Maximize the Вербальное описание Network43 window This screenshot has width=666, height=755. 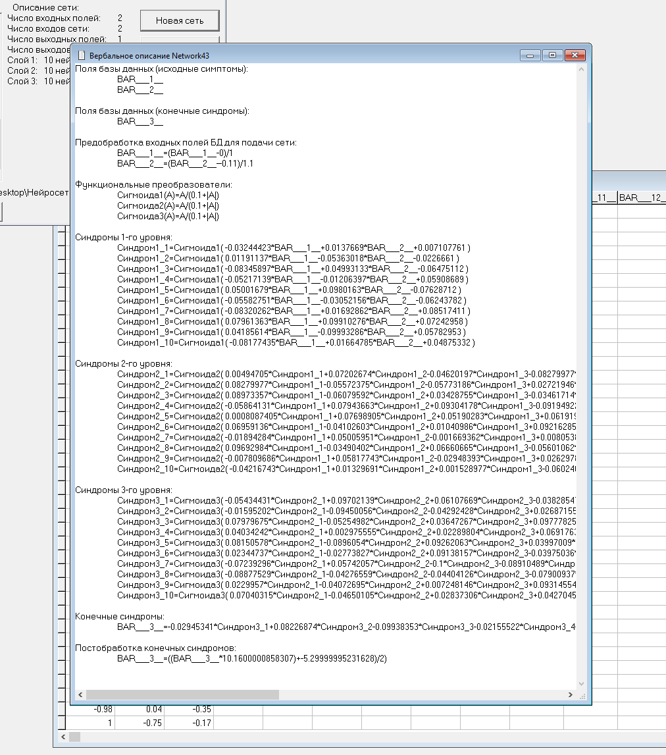point(553,55)
